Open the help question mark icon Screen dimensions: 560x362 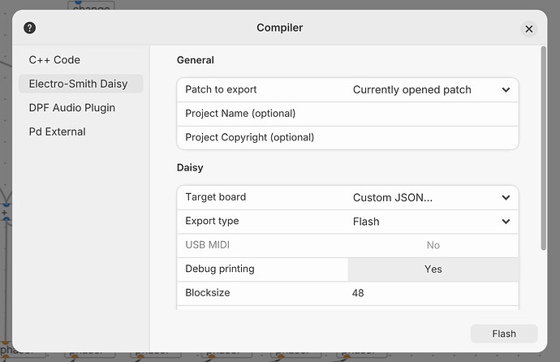30,28
